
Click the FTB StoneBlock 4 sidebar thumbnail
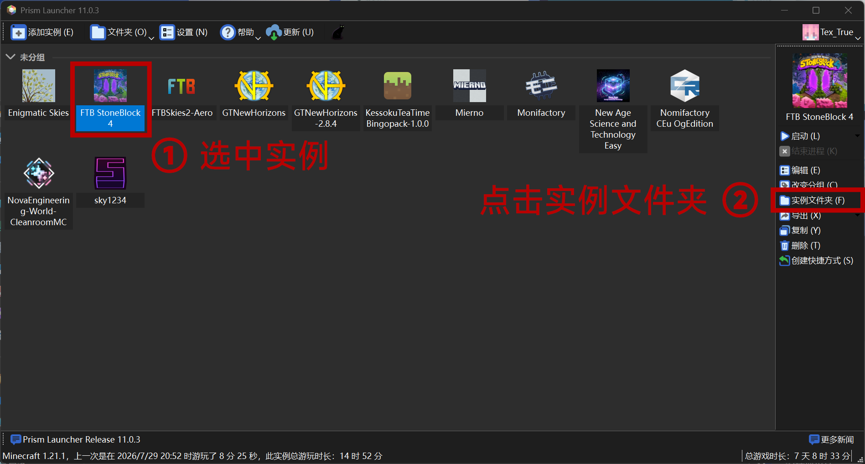point(819,81)
